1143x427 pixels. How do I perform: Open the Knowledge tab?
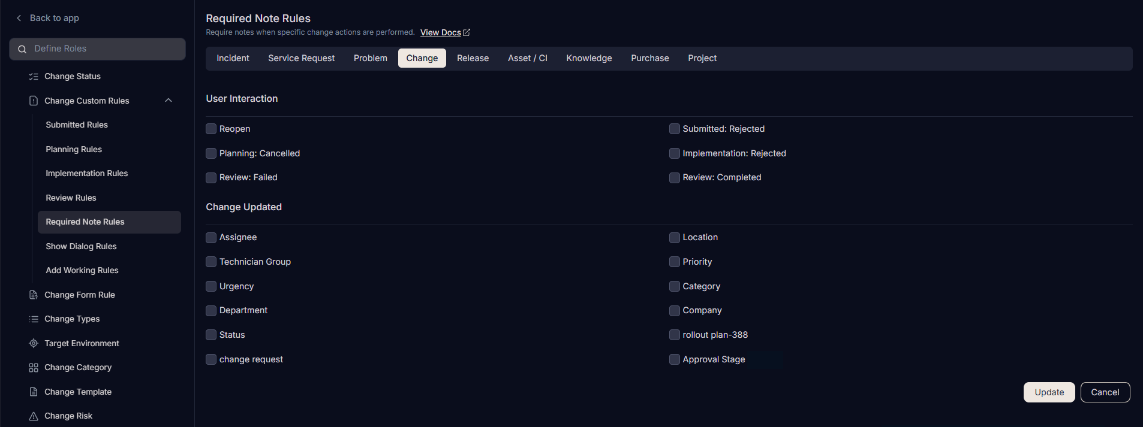[x=589, y=58]
